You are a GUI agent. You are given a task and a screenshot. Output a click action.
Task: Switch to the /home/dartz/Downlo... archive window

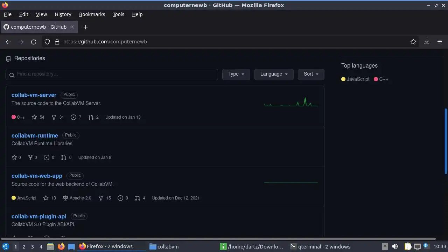252,246
